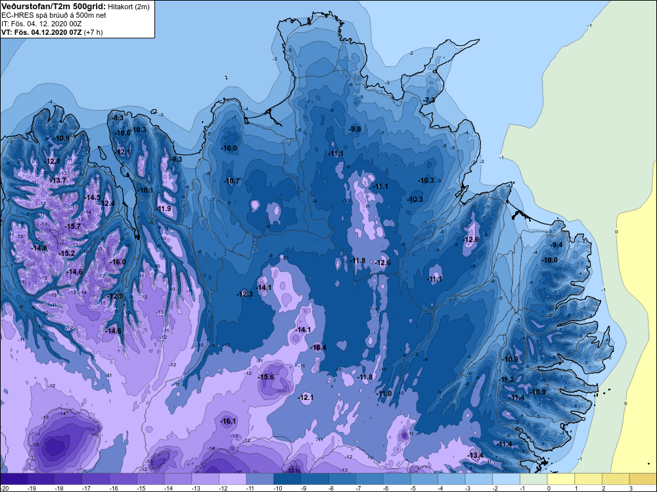Click the valid time 'VT: Fös. 04.12.2020 07Z'
Viewport: 657px width, 492px height.
point(41,32)
